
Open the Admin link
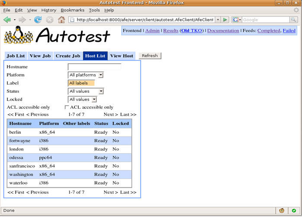click(153, 31)
